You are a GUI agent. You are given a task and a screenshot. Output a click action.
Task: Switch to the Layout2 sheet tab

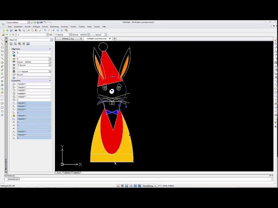click(x=76, y=173)
